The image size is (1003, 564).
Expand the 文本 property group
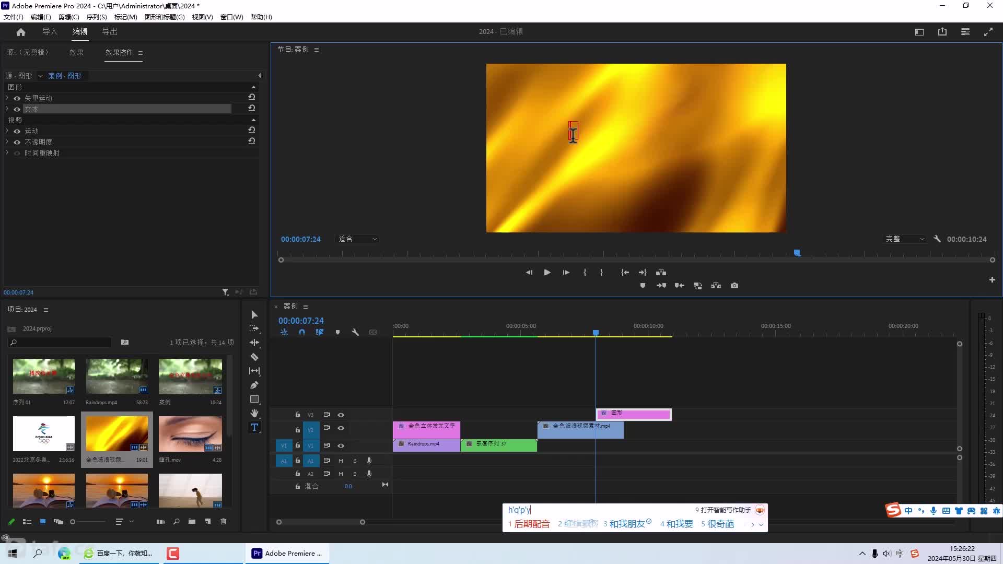coord(7,109)
